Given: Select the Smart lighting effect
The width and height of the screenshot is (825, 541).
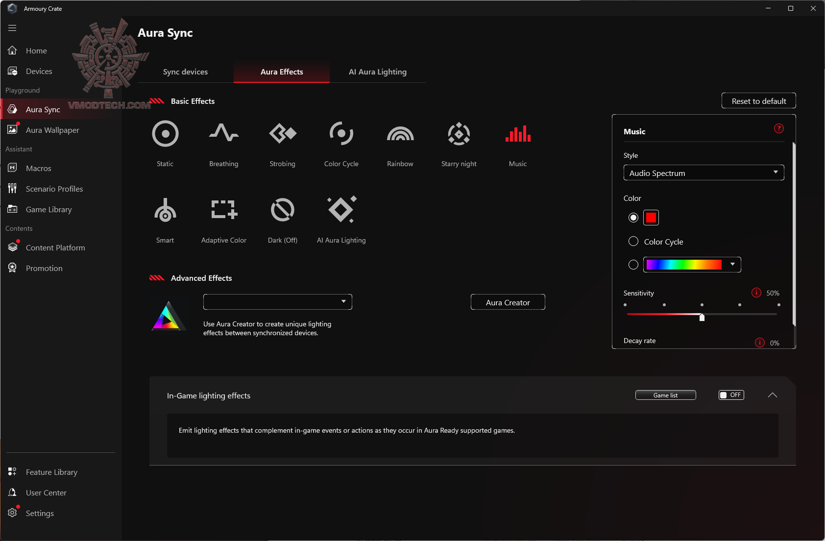Looking at the screenshot, I should click(165, 210).
